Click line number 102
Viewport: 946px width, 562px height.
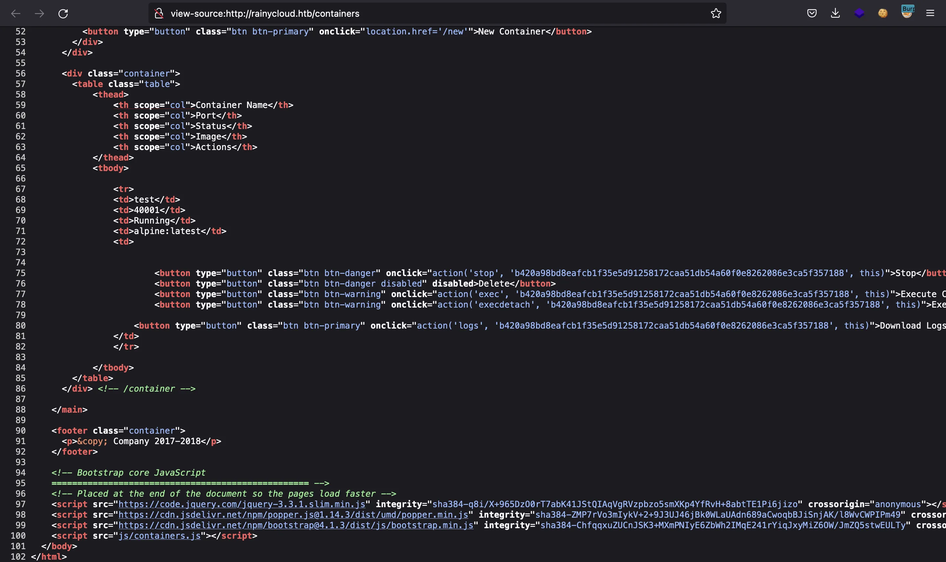point(18,557)
